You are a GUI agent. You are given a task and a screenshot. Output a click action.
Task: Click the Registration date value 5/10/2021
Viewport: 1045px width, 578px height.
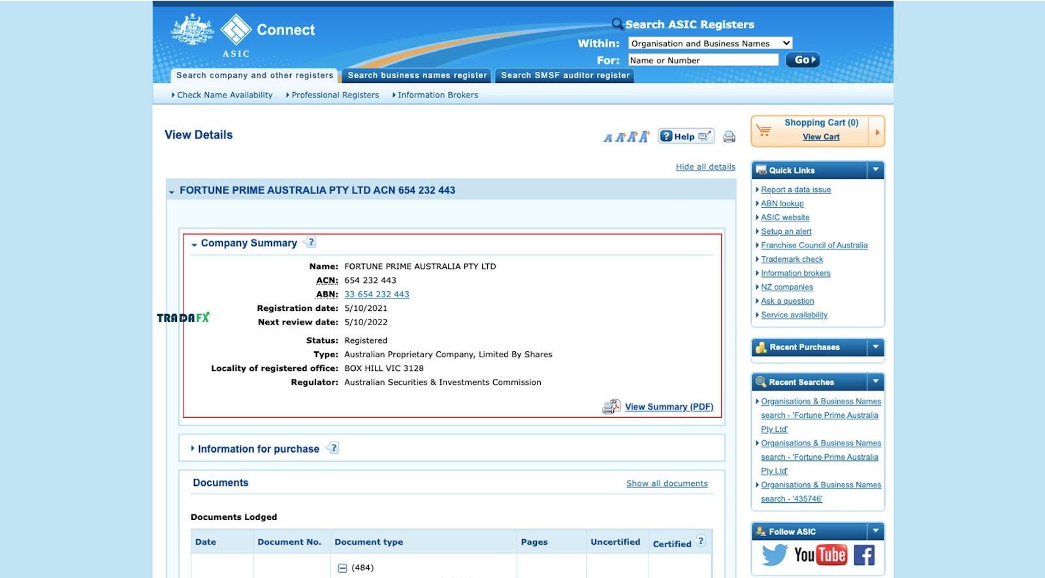tap(366, 308)
